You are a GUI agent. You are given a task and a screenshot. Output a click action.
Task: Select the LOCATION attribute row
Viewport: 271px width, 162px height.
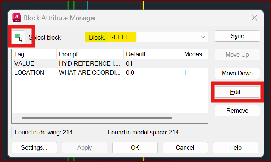[x=110, y=72]
